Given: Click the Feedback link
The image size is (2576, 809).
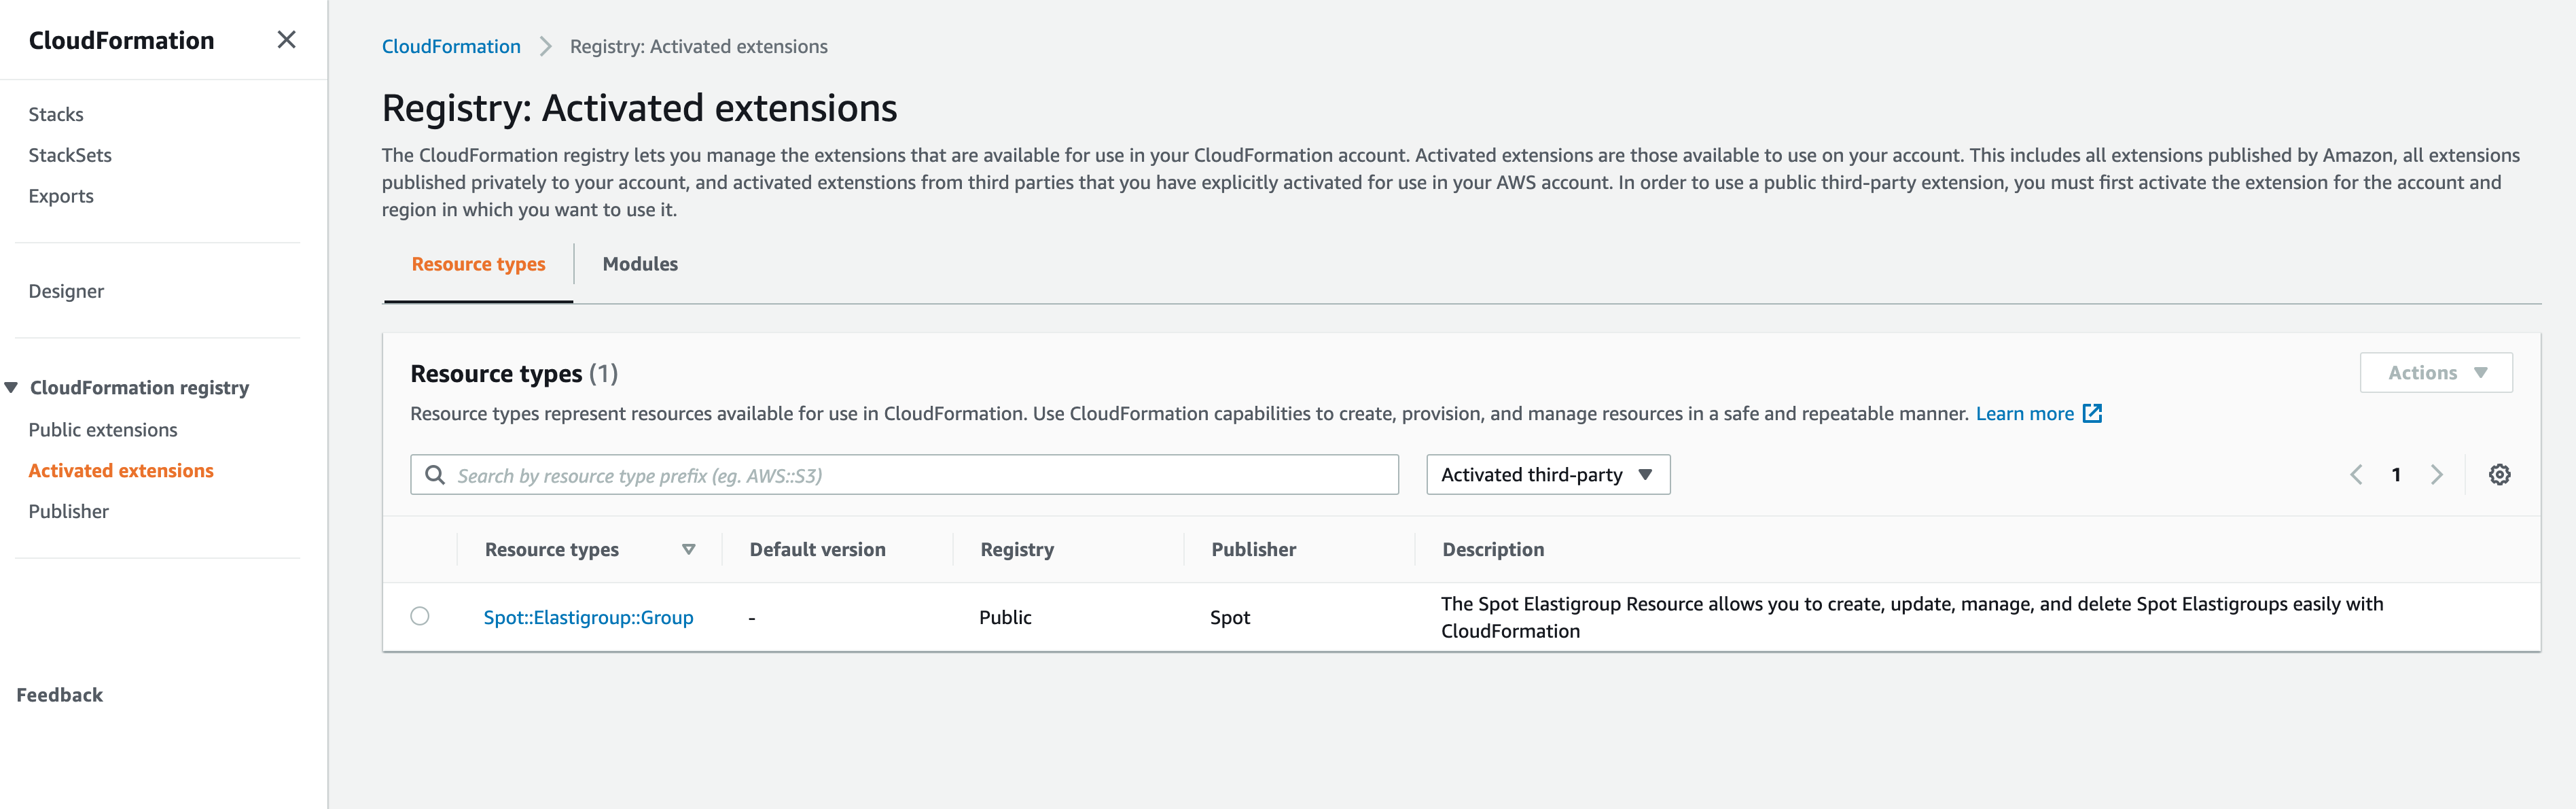Looking at the screenshot, I should click(60, 695).
